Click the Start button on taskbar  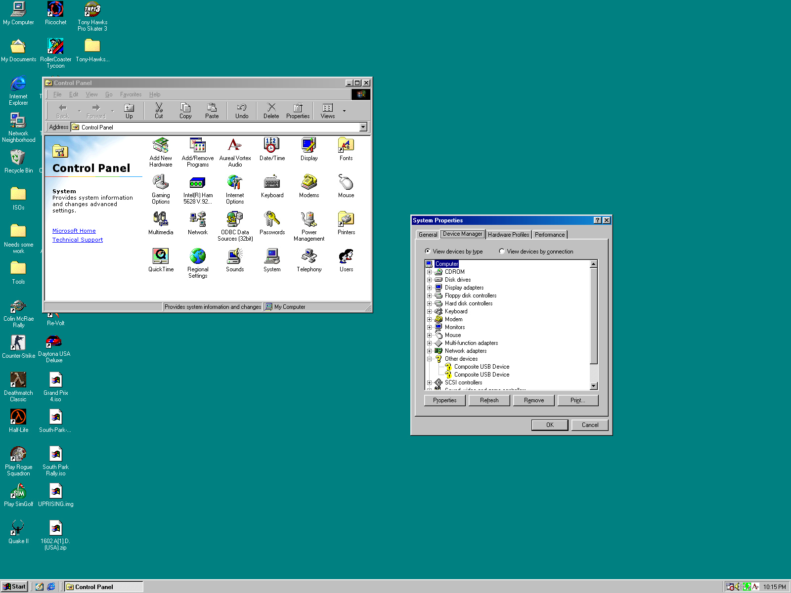pyautogui.click(x=14, y=587)
